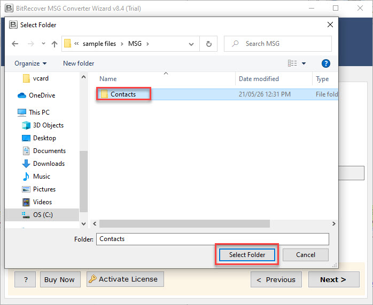Proceed with the Next button
This screenshot has height=305, width=373.
pyautogui.click(x=334, y=279)
